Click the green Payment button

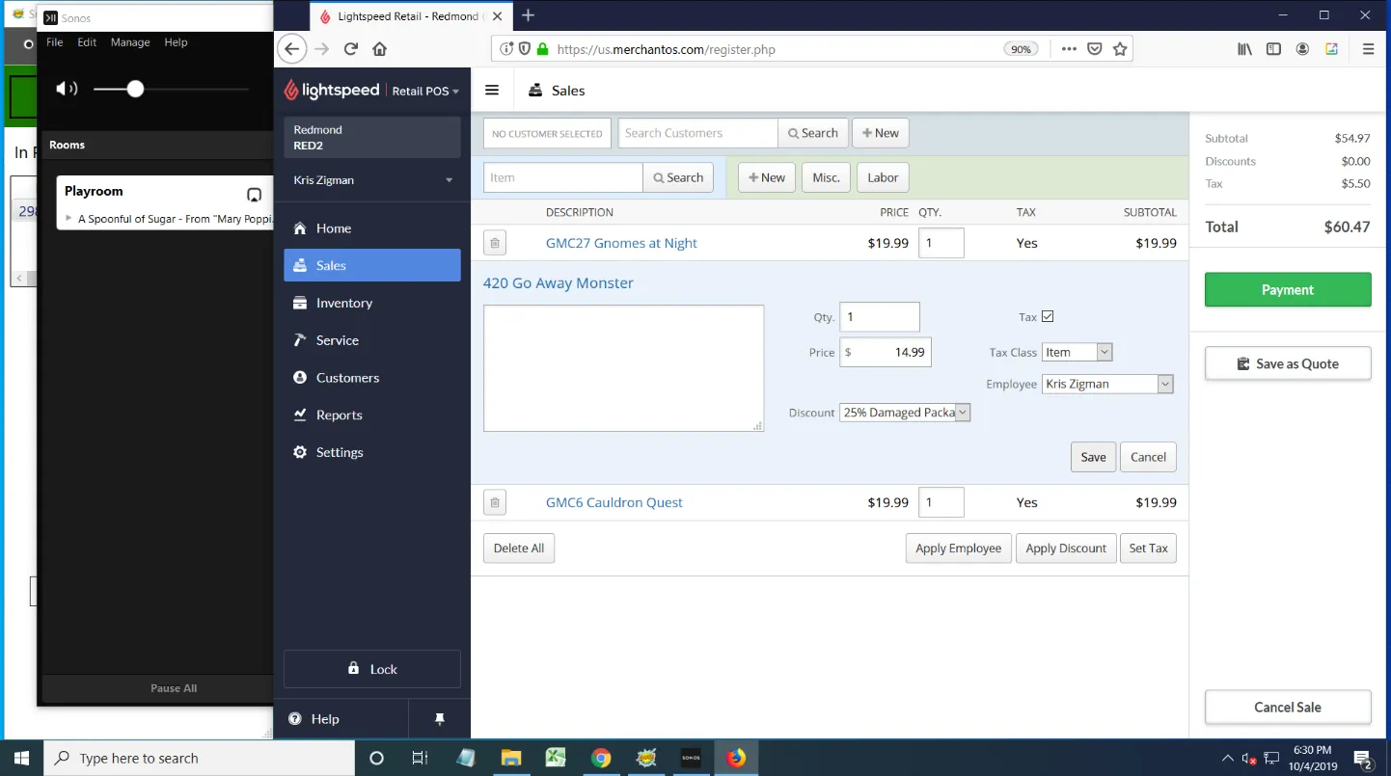click(1288, 289)
